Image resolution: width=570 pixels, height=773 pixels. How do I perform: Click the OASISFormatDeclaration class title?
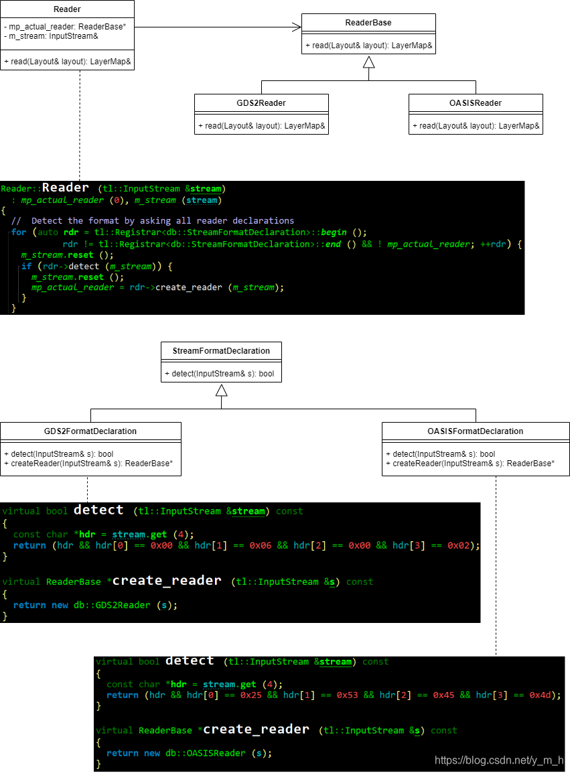(x=476, y=431)
